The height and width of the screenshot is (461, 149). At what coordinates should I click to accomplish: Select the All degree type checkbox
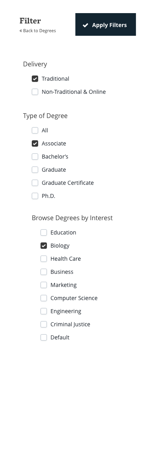pos(35,130)
